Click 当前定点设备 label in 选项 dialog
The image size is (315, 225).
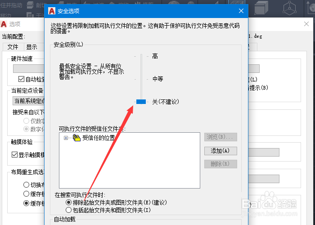click(x=27, y=90)
